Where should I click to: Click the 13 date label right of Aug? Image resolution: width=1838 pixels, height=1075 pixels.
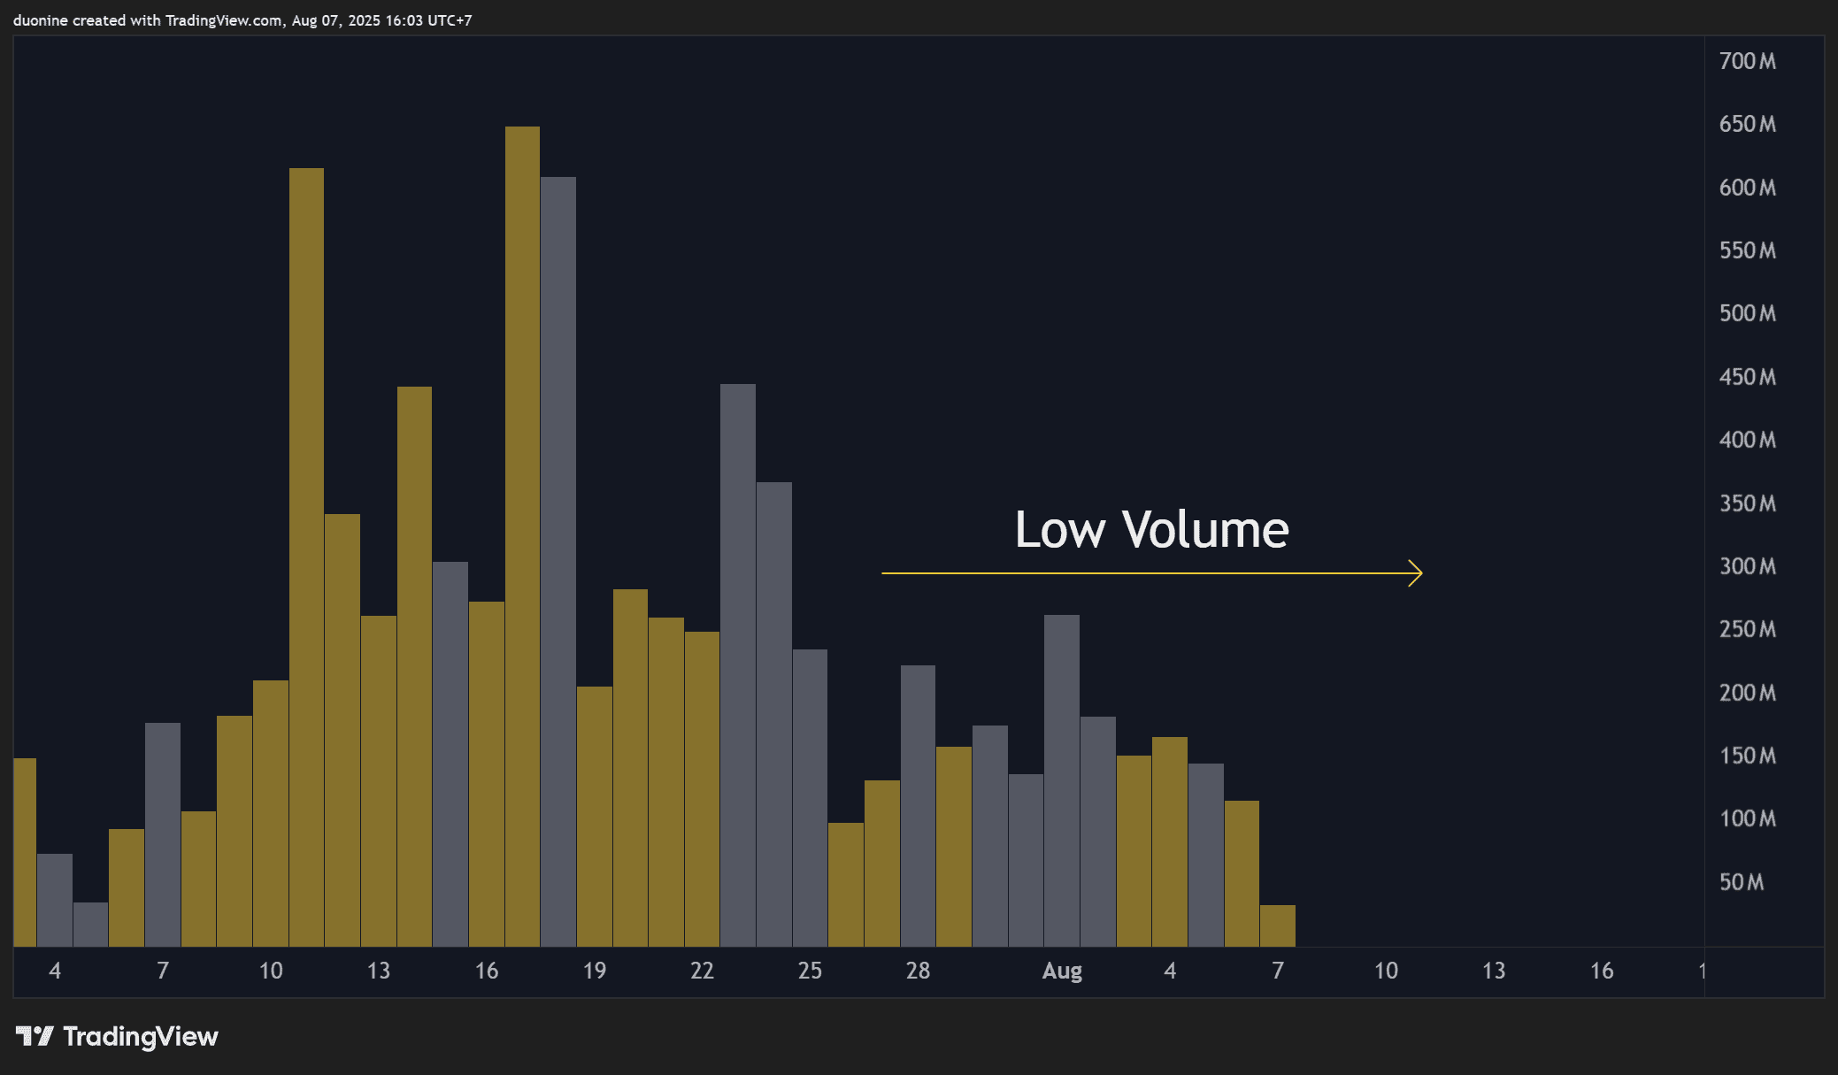[x=1494, y=971]
